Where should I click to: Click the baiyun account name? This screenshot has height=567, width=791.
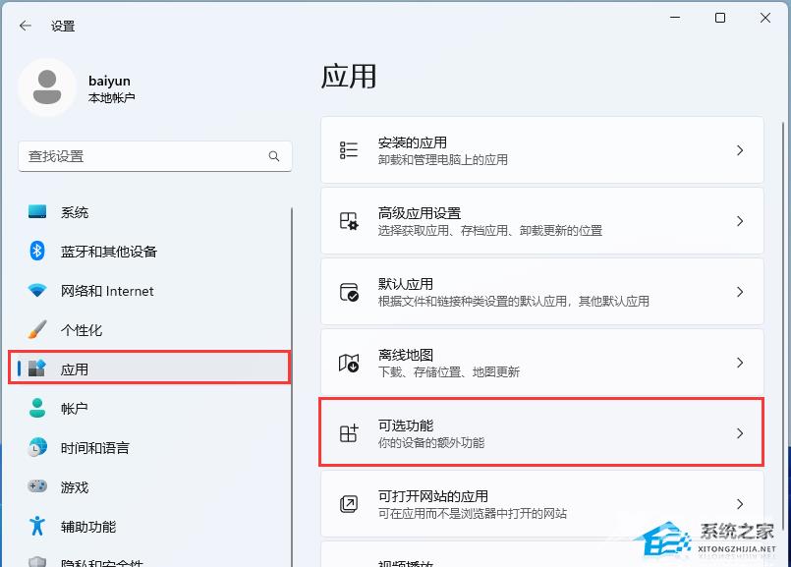(x=109, y=81)
